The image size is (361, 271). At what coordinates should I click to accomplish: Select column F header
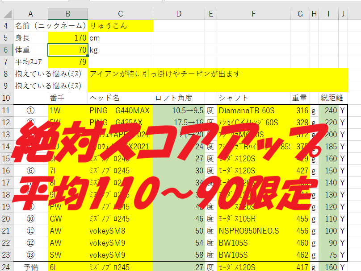(253, 14)
